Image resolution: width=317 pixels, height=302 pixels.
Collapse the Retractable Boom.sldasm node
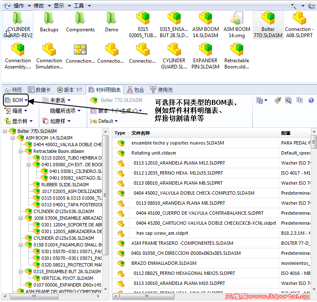coord(20,151)
